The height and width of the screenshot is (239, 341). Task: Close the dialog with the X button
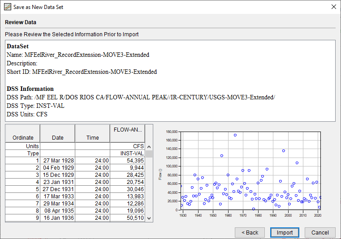tap(333, 7)
